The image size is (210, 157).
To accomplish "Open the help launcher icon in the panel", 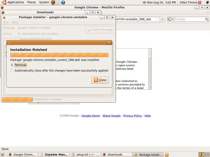I will pos(63,2).
